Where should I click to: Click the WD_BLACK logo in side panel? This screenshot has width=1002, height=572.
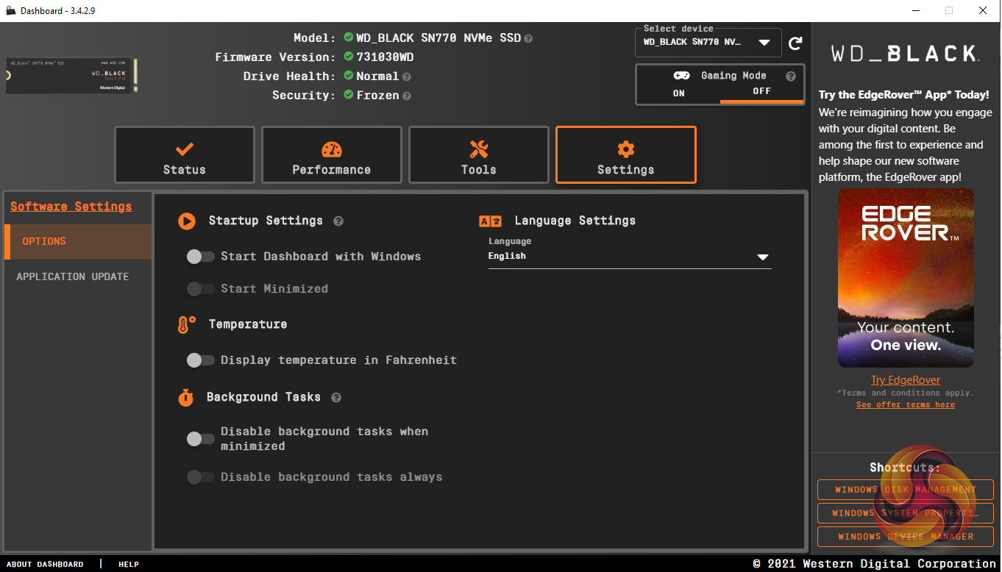(x=905, y=54)
